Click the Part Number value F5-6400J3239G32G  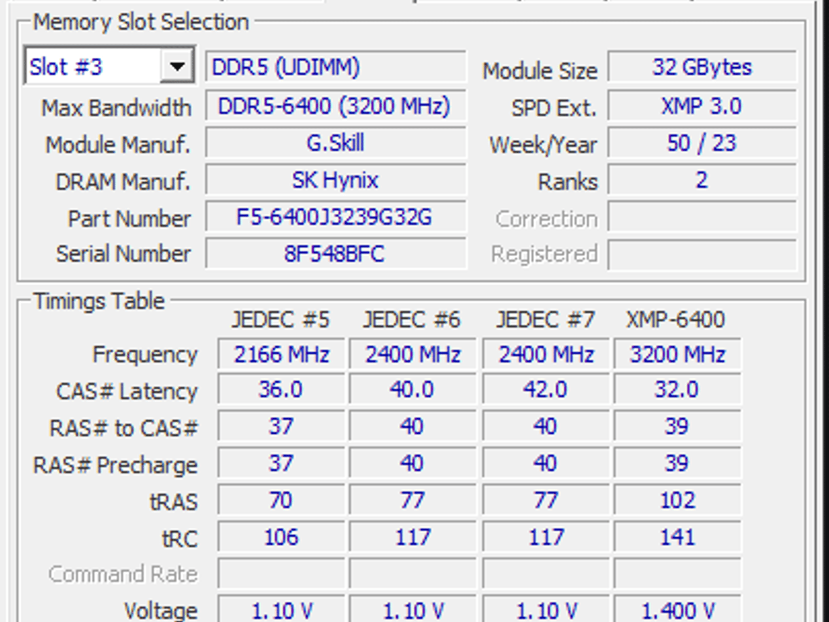click(x=336, y=217)
